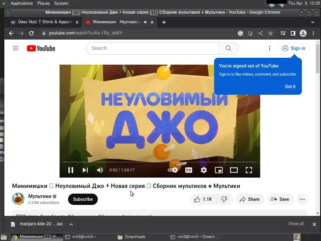321x241 pixels.
Task: Click the video title text
Action: 126,186
